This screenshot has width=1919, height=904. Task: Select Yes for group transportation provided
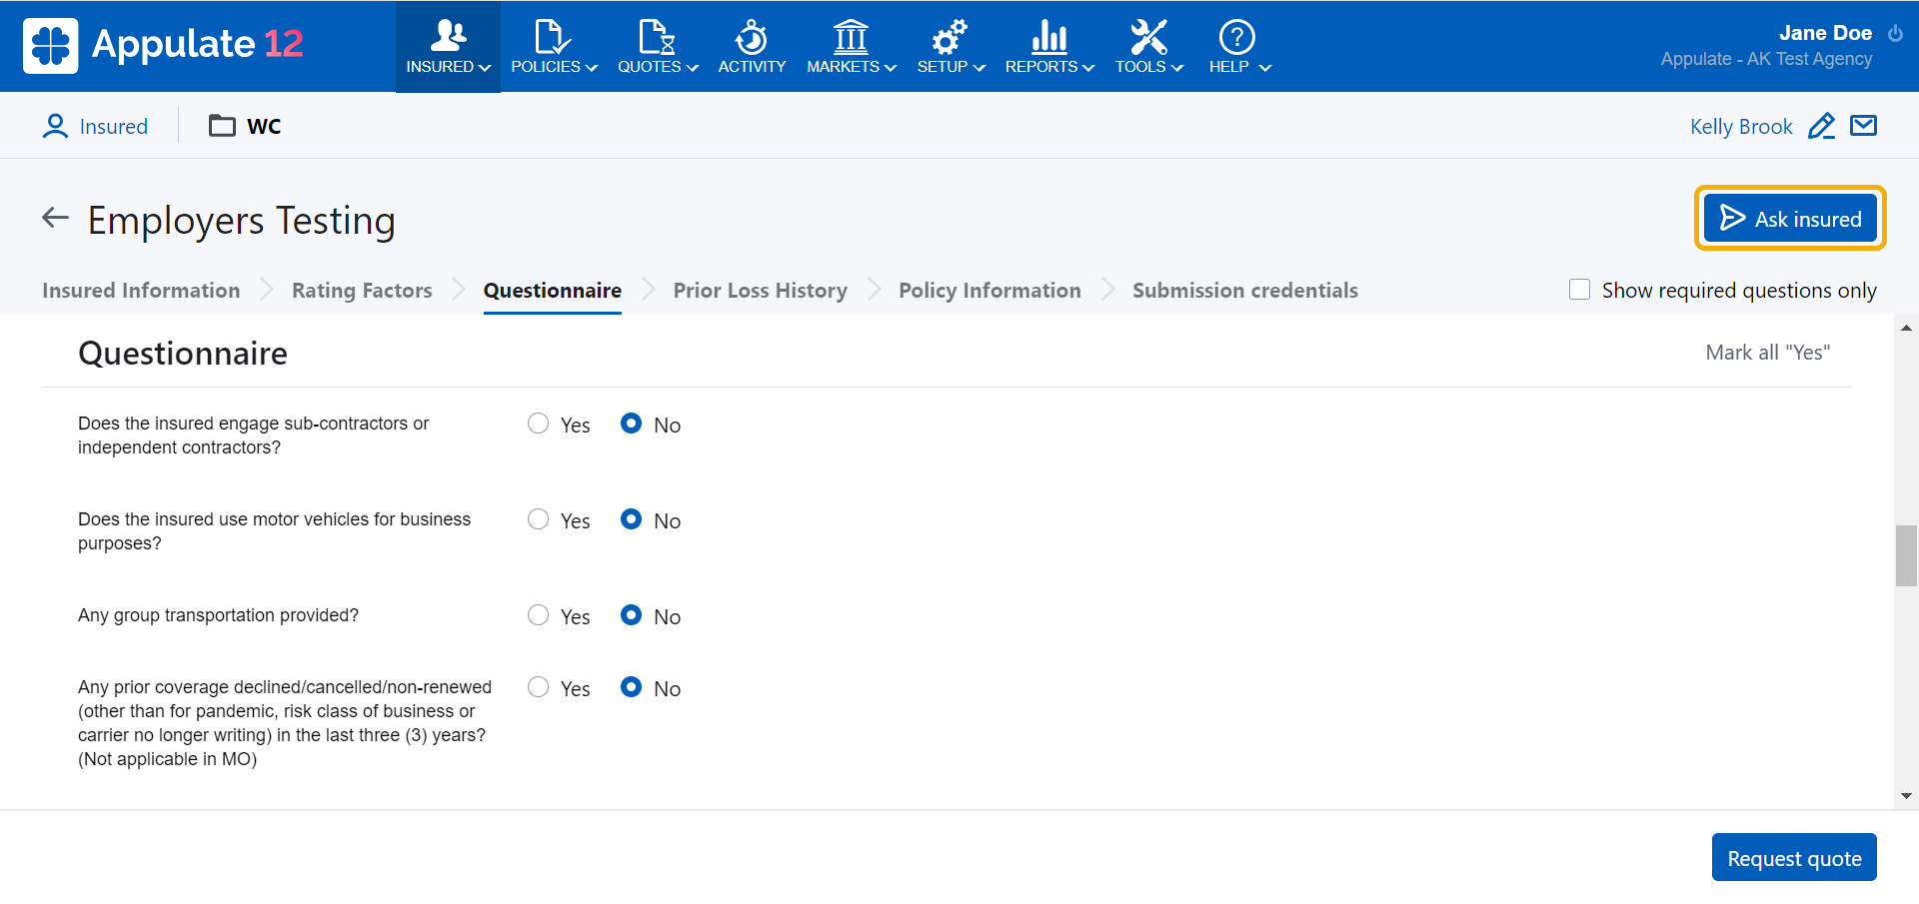pyautogui.click(x=539, y=615)
